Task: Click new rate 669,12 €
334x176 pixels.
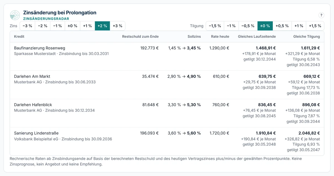Action: 312,76
